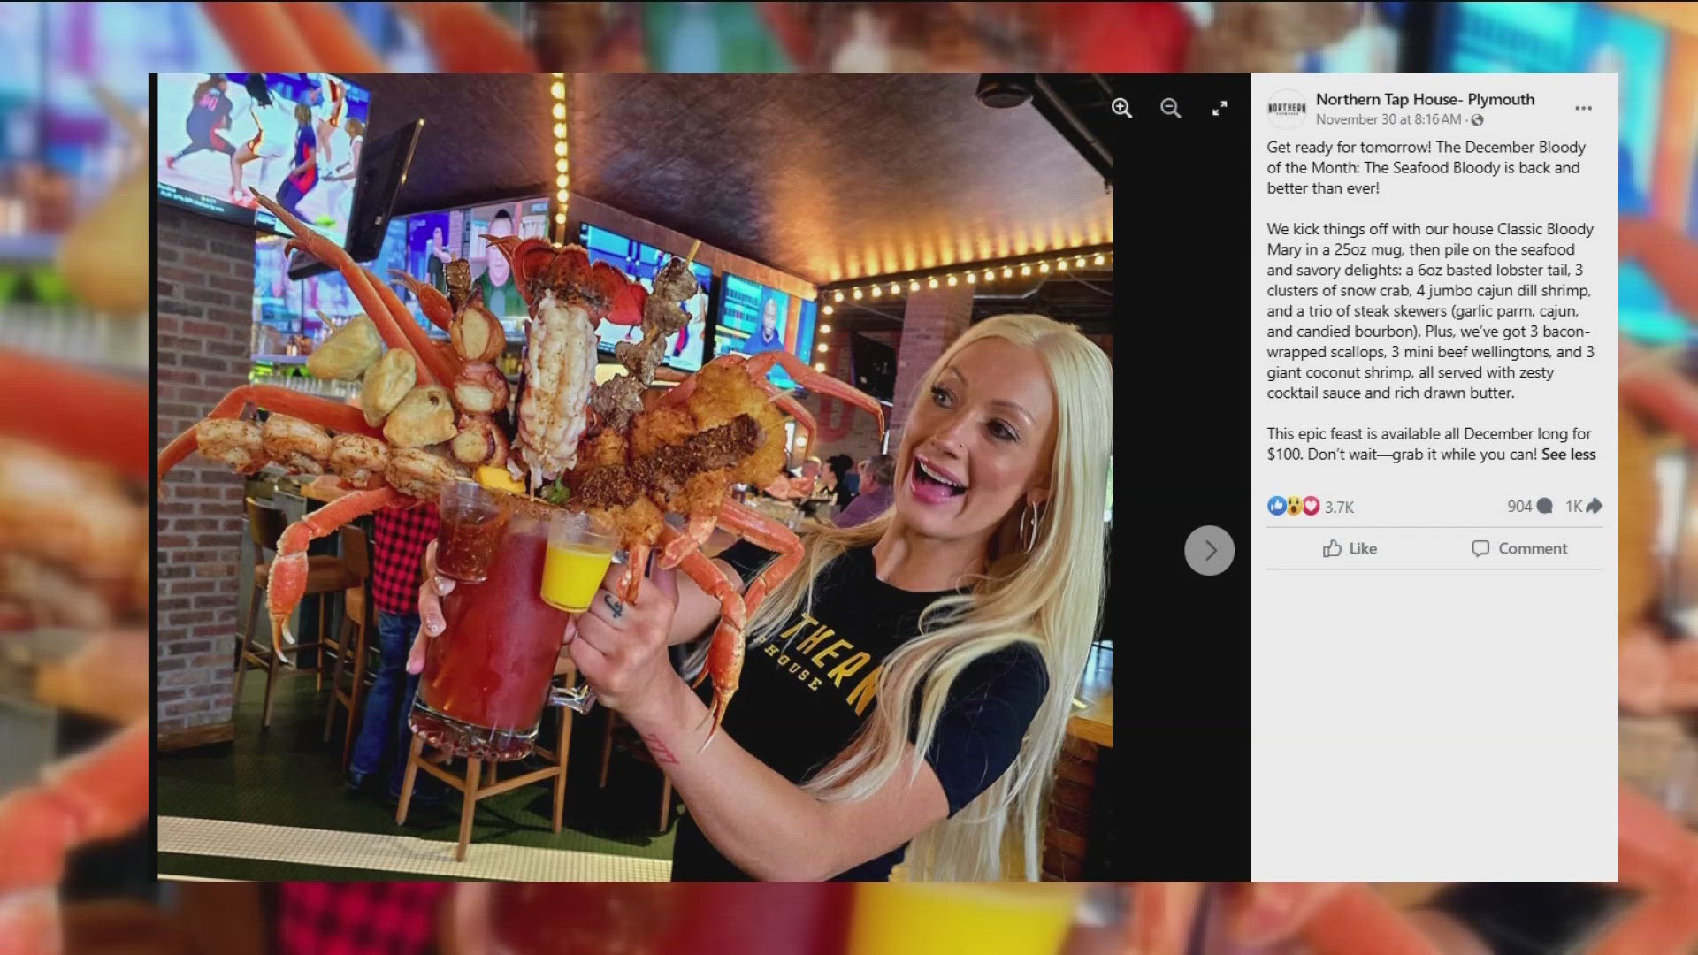Click the November 30 at 8:16 AM timestamp
This screenshot has height=955, width=1698.
(1388, 119)
